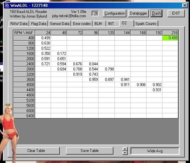190x163 pixels.
Task: Click the spinner up arrow beside Wide Avg
Action: tap(125, 149)
